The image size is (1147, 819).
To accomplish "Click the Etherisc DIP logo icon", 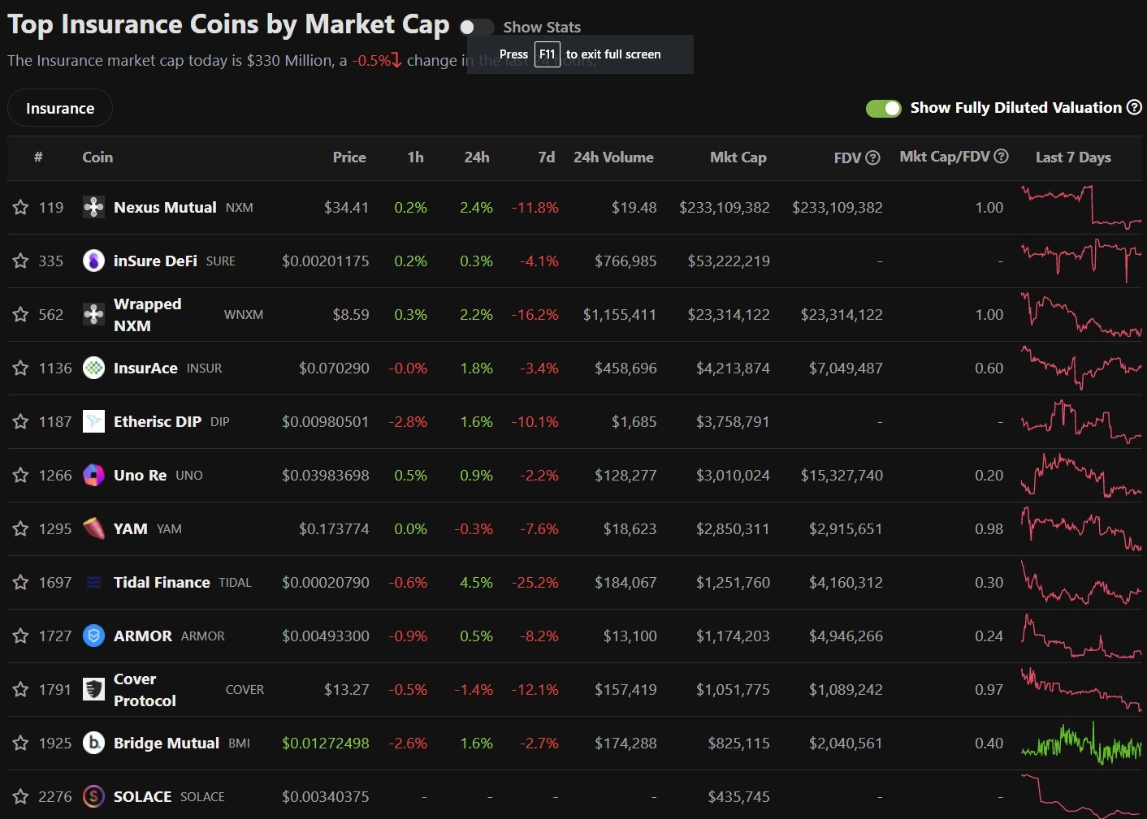I will click(x=94, y=422).
